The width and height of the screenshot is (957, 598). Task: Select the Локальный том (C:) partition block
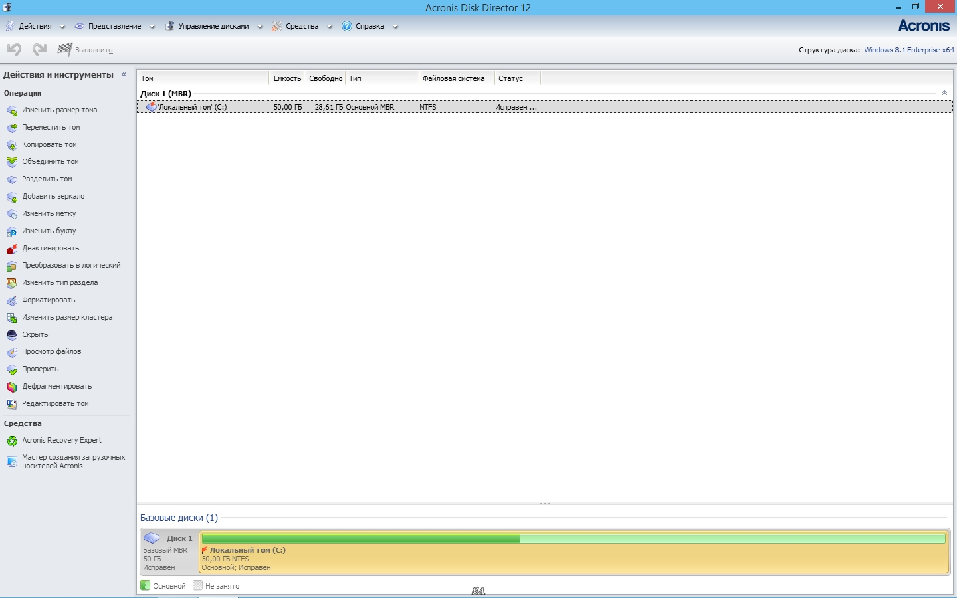coord(574,551)
